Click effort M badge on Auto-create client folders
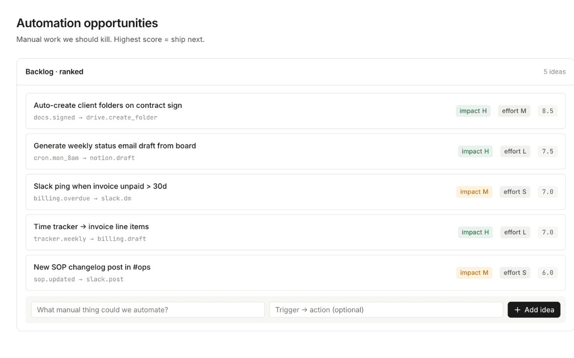 pos(514,111)
